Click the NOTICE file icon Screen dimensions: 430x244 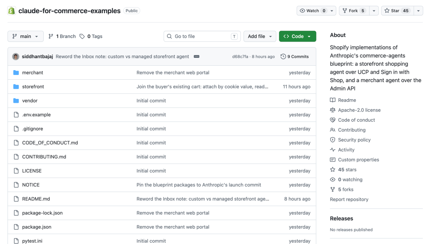(16, 185)
